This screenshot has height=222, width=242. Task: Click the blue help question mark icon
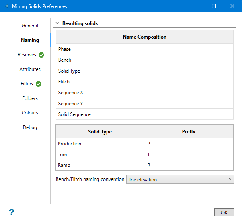pos(12,212)
